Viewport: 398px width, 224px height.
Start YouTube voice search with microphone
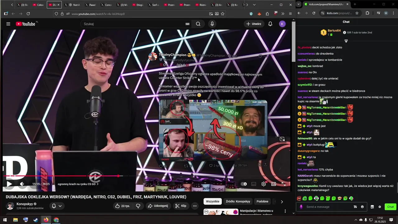(x=212, y=24)
